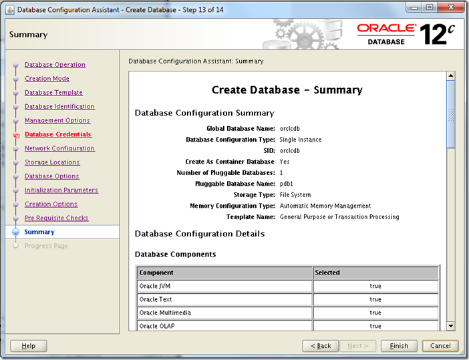Go to the Creation Mode step
The height and width of the screenshot is (360, 469).
47,79
